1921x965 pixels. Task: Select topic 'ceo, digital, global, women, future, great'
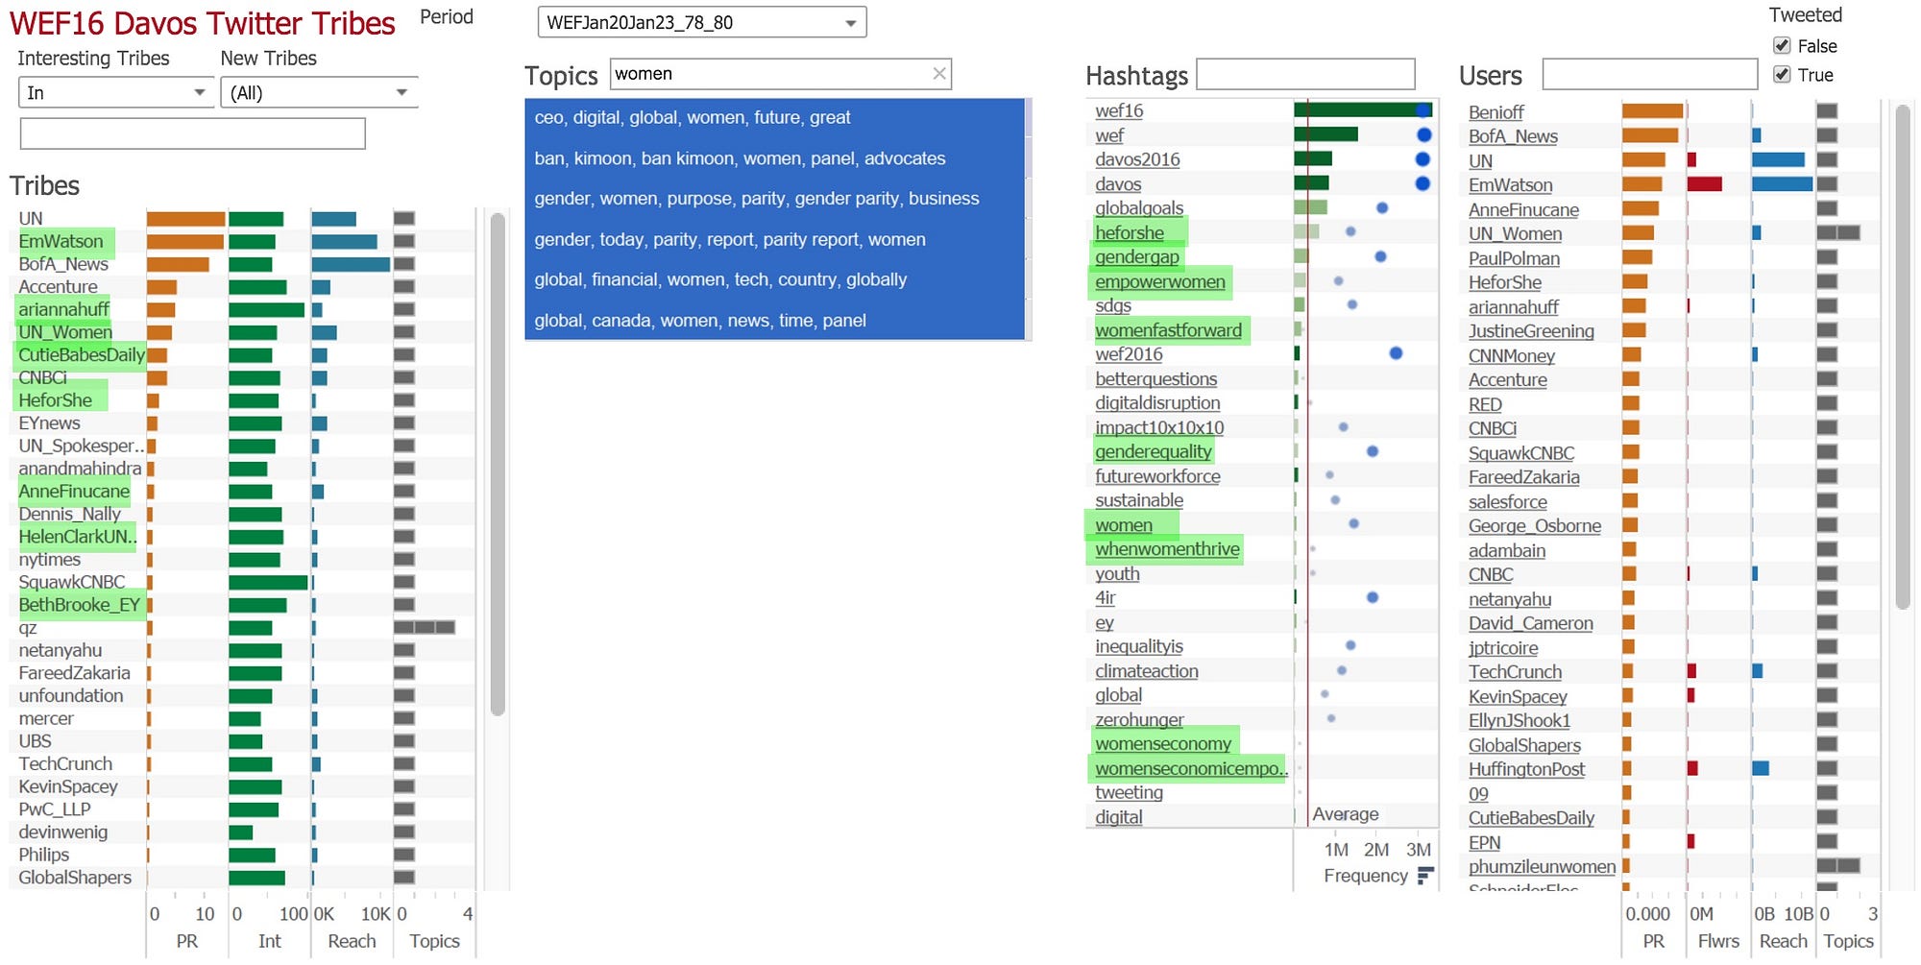coord(774,118)
